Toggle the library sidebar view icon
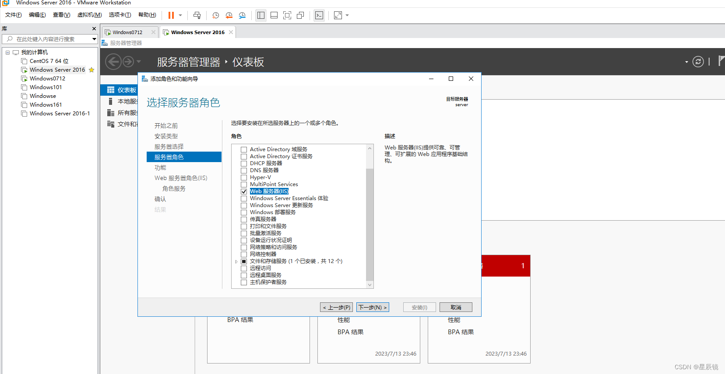Viewport: 725px width, 374px height. pos(261,15)
